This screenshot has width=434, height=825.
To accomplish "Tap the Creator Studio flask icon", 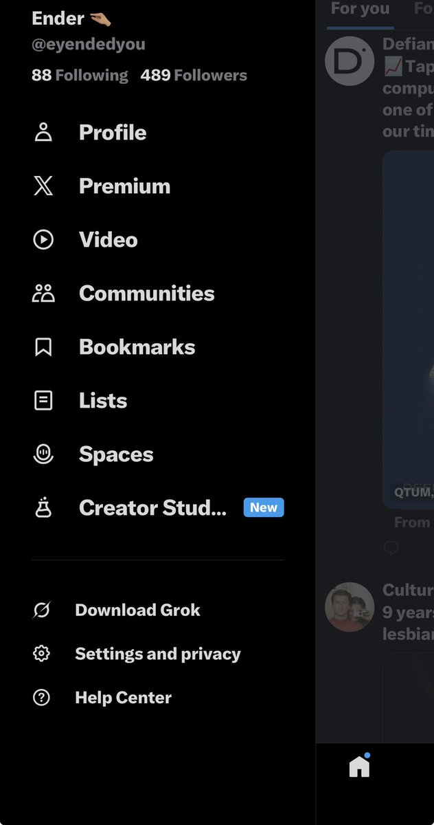I will pyautogui.click(x=43, y=507).
